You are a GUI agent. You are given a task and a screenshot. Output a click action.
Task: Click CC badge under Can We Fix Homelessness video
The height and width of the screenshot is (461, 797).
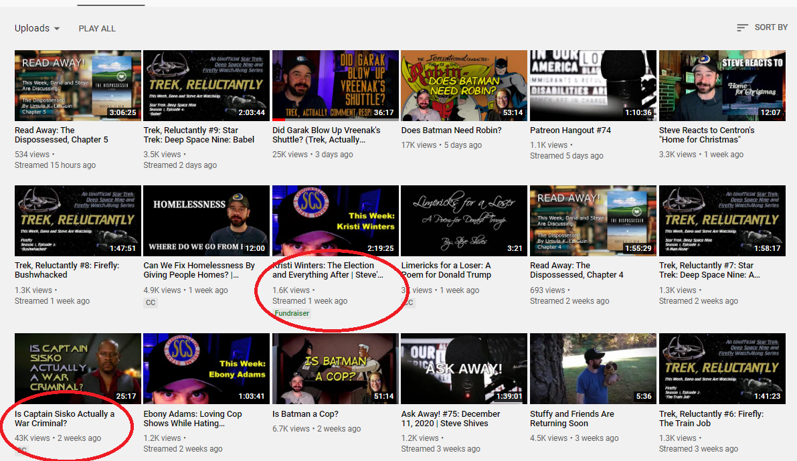[x=151, y=302]
